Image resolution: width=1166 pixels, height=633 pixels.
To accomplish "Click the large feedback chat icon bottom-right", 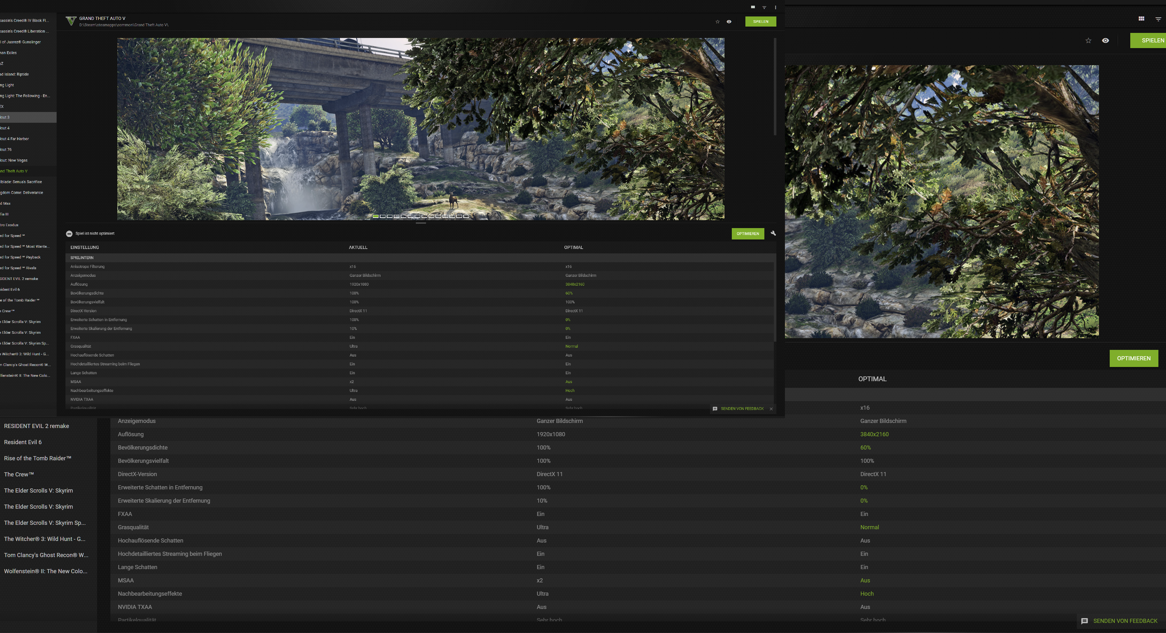I will pos(1084,621).
